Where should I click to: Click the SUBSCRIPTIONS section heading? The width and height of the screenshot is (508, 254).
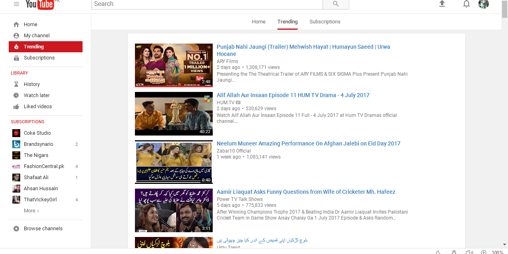(x=28, y=122)
